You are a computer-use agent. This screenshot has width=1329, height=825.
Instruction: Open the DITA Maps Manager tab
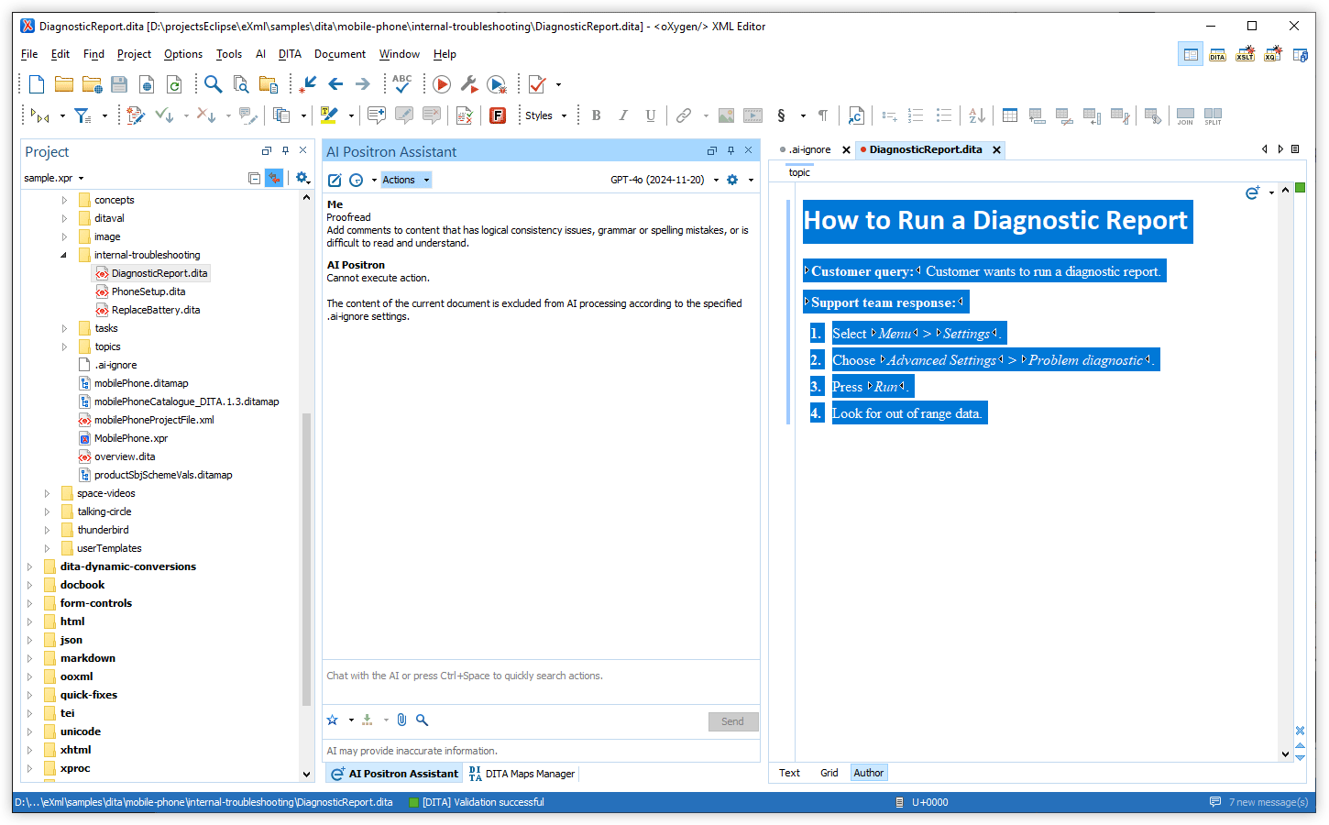(x=522, y=774)
